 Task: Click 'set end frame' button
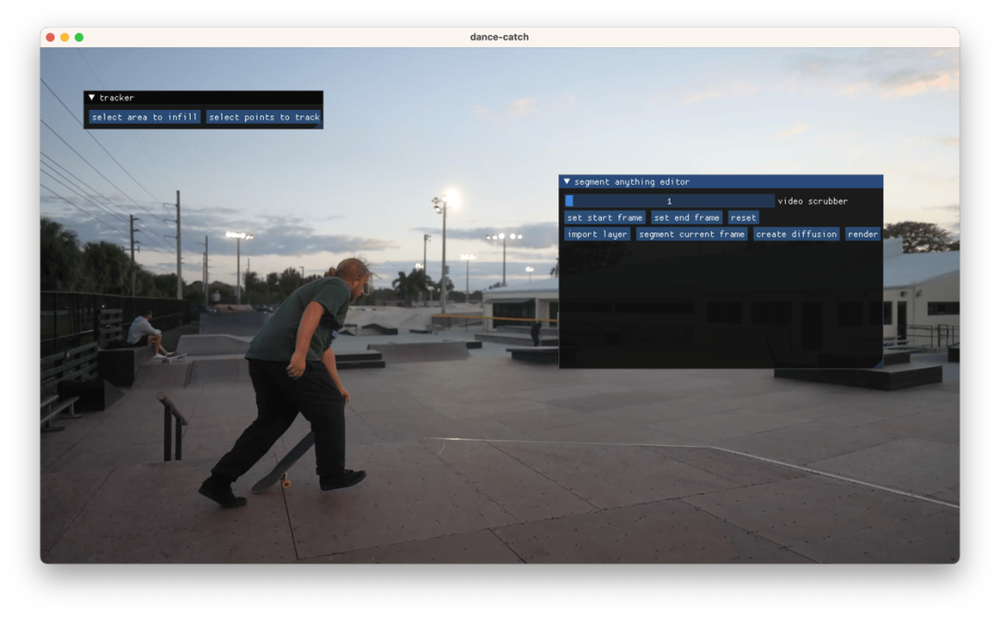[x=686, y=217]
